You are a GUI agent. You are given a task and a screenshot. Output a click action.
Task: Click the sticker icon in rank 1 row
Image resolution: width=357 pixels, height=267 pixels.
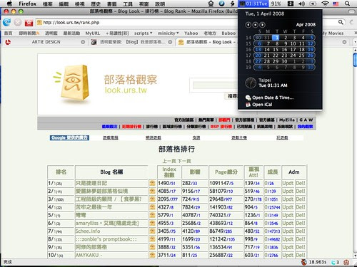152,183
